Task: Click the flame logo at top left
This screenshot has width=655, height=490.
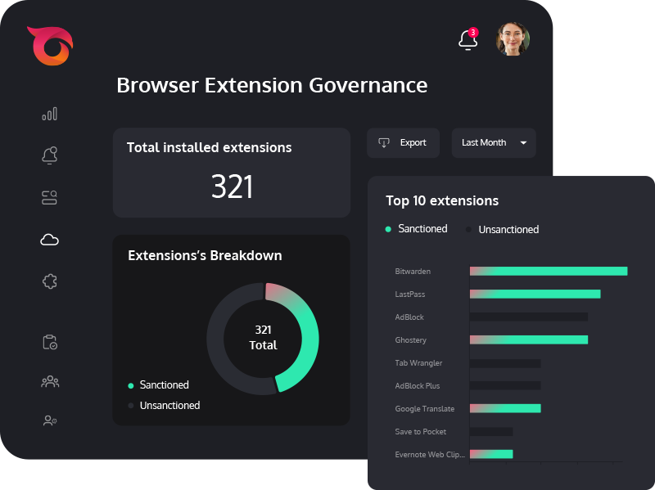Action: [51, 46]
